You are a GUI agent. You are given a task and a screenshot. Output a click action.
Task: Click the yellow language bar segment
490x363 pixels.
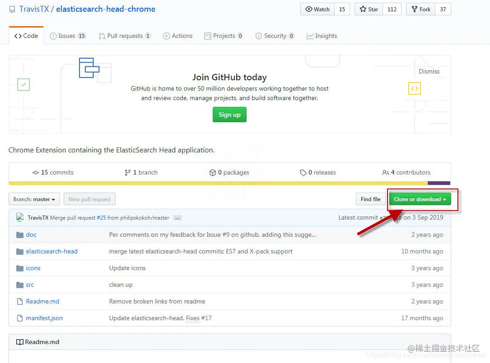tap(218, 183)
